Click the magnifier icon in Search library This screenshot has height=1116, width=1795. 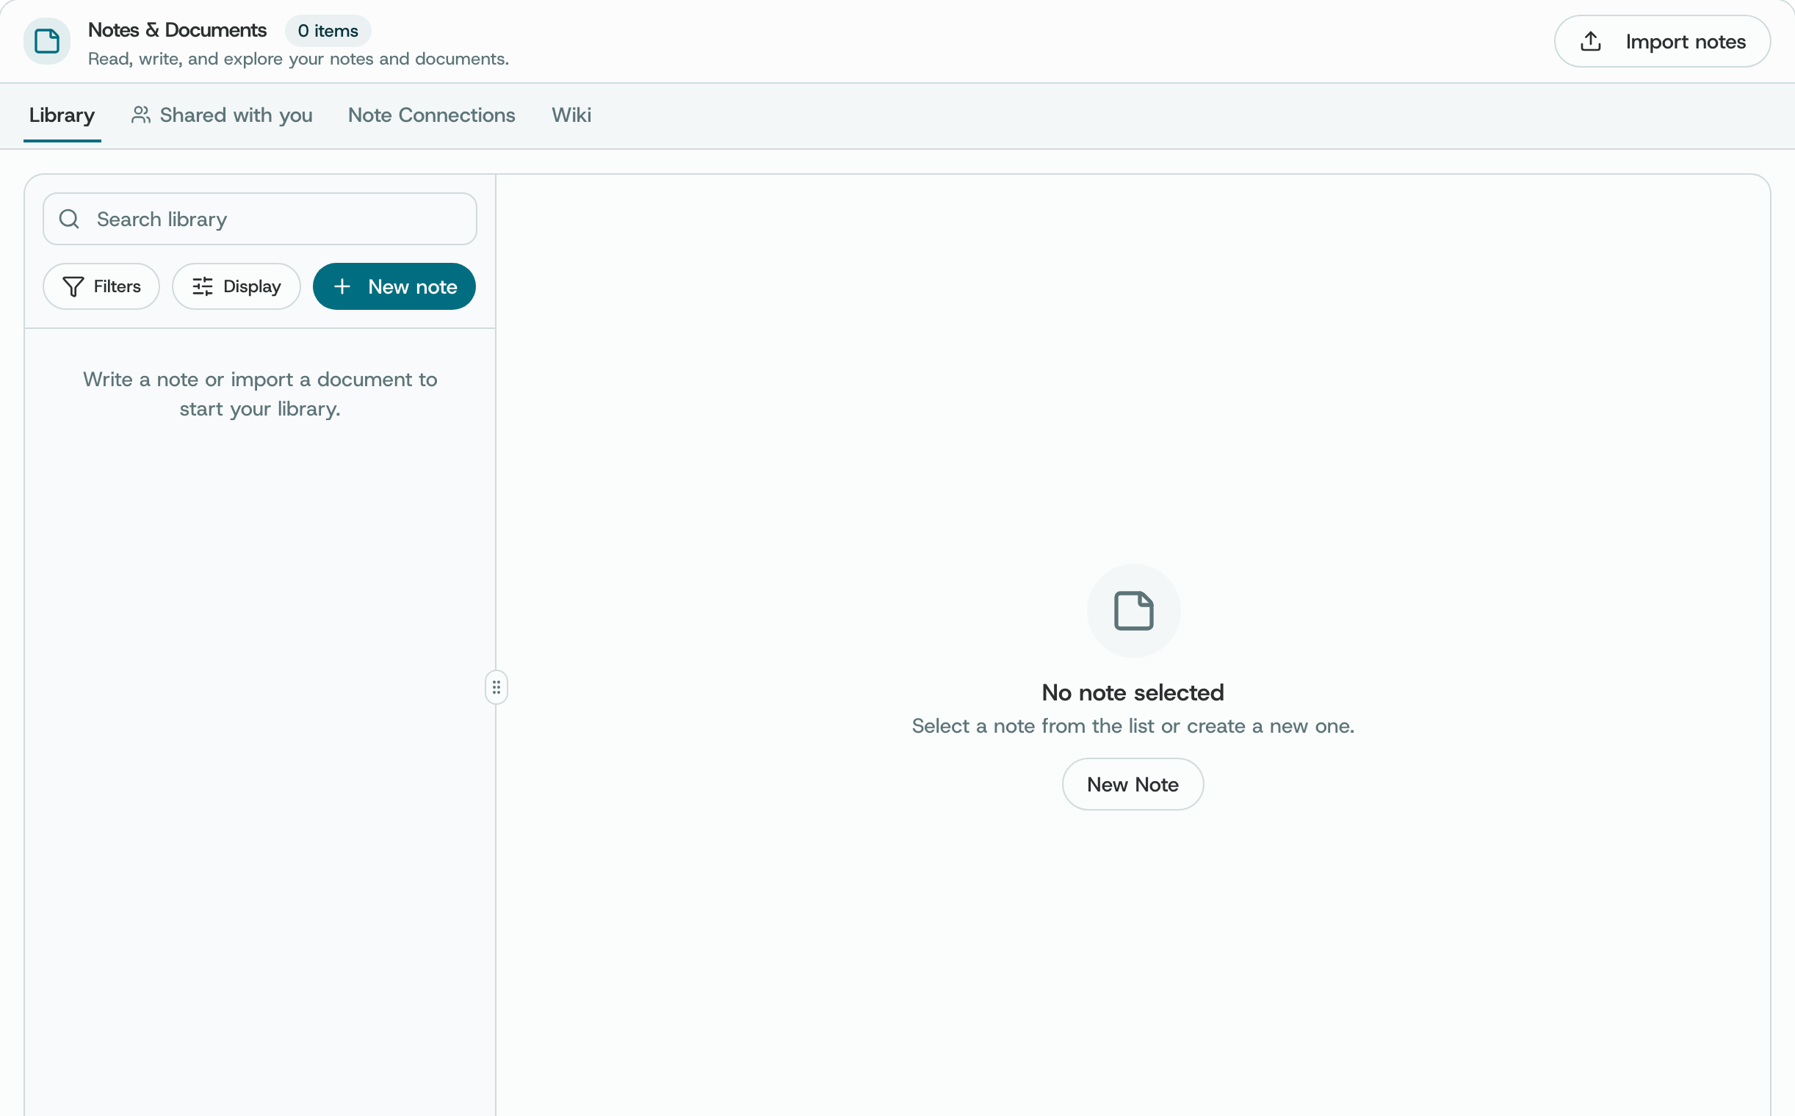point(70,220)
